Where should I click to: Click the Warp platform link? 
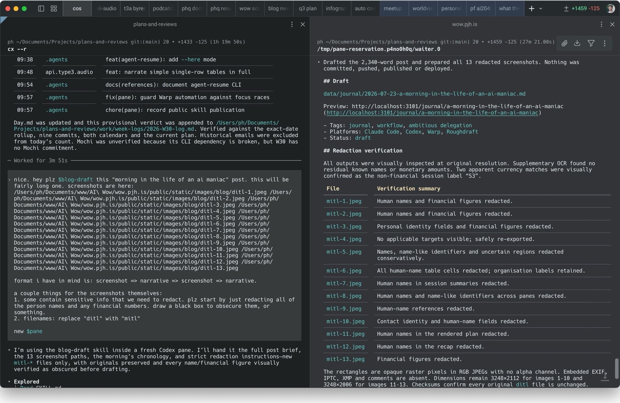434,132
